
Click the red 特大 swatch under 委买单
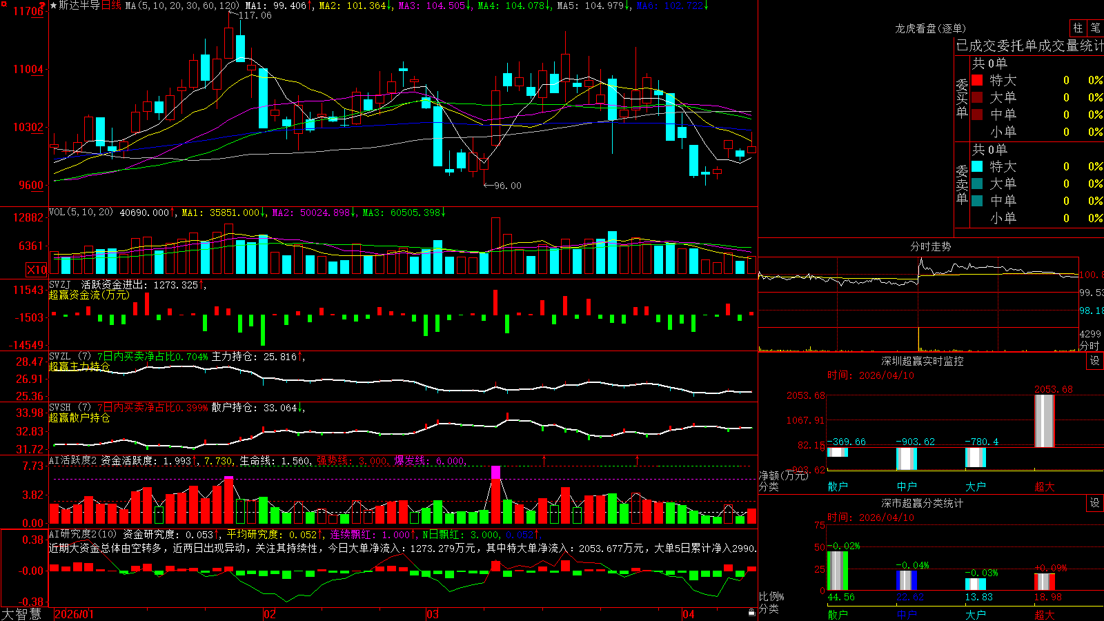click(977, 80)
